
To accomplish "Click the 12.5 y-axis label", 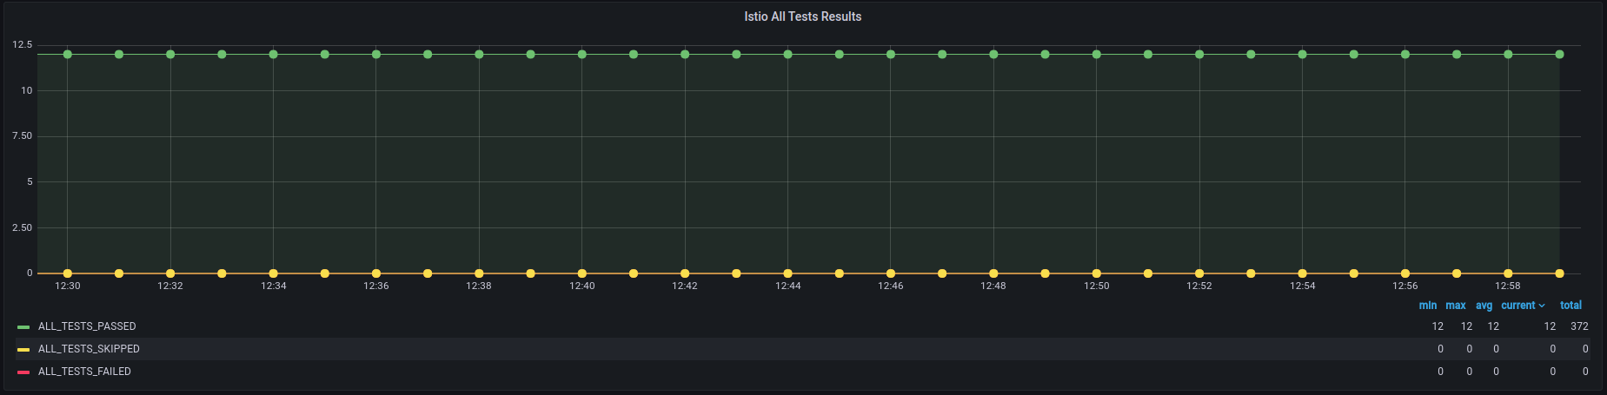I will (x=23, y=44).
